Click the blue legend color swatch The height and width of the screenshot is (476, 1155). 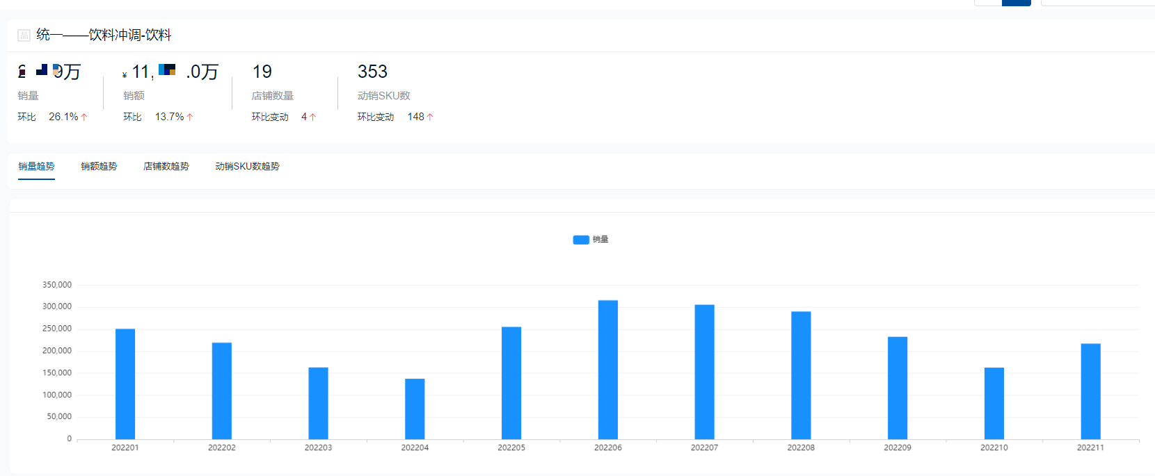point(581,240)
